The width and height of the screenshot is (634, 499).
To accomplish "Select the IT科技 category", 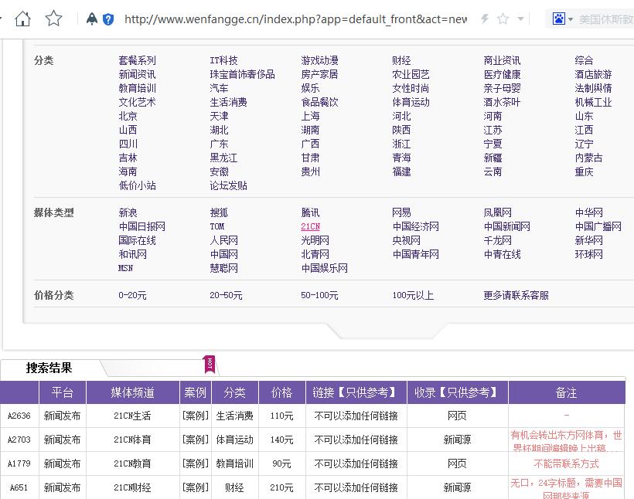I will tap(223, 60).
